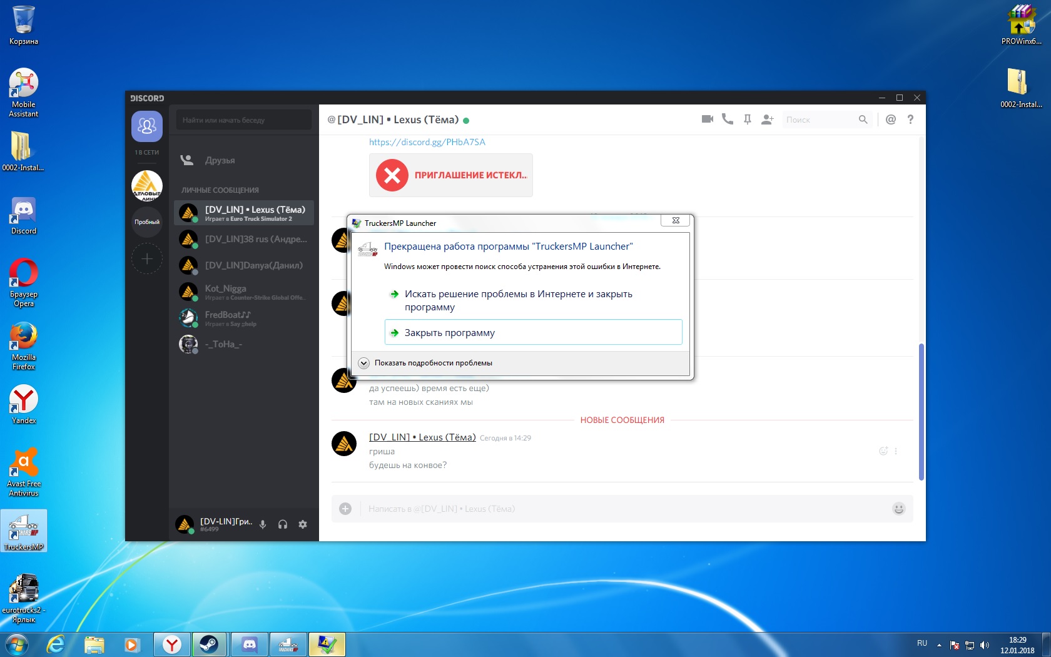Click the Поиск search field in Discord
Viewport: 1051px width, 657px height.
click(826, 120)
